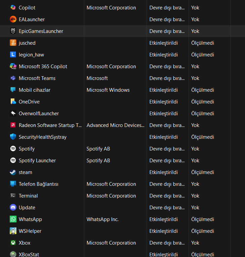Click Microsoft publisher in Teams row
245x257 pixels.
click(x=97, y=78)
